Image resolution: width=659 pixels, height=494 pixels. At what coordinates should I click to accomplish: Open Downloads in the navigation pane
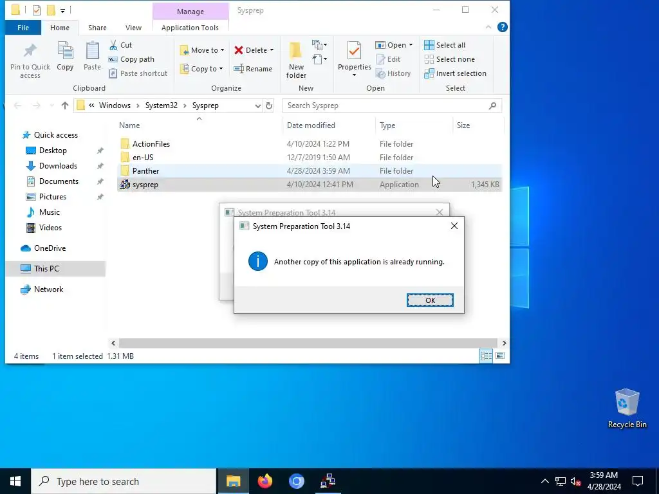pos(58,165)
